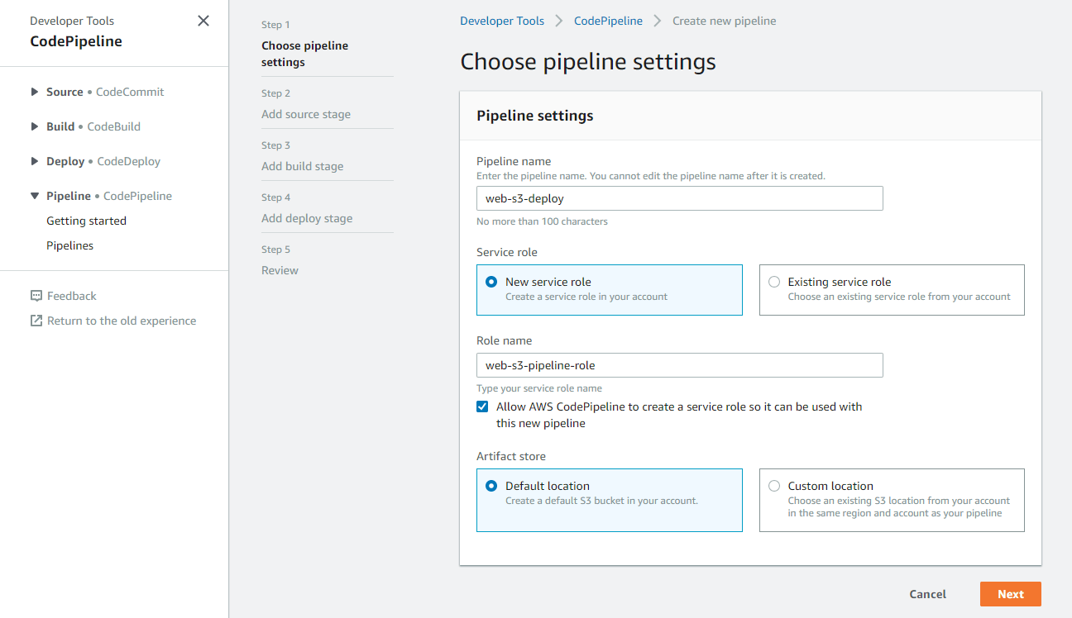Choose Default location for artifact store
Viewport: 1072px width, 618px height.
click(491, 486)
